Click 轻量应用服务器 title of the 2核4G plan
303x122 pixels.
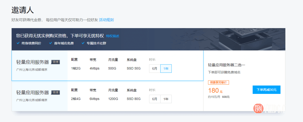pyautogui.click(x=33, y=93)
